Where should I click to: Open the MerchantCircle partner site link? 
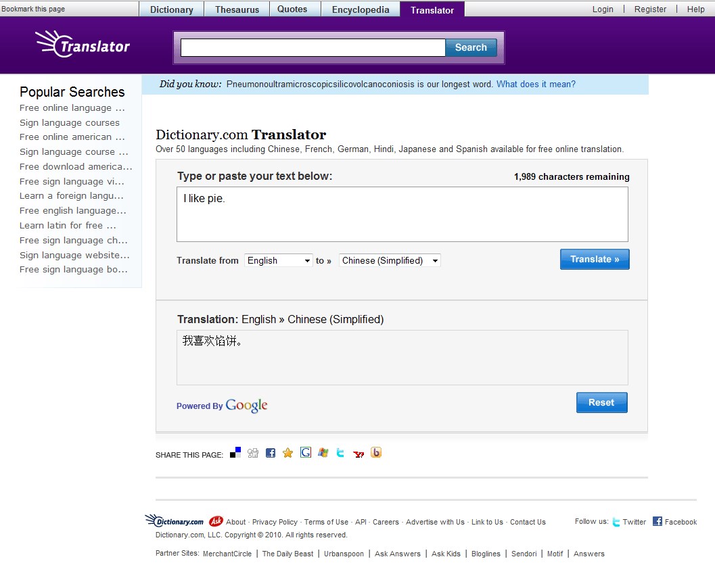point(227,554)
